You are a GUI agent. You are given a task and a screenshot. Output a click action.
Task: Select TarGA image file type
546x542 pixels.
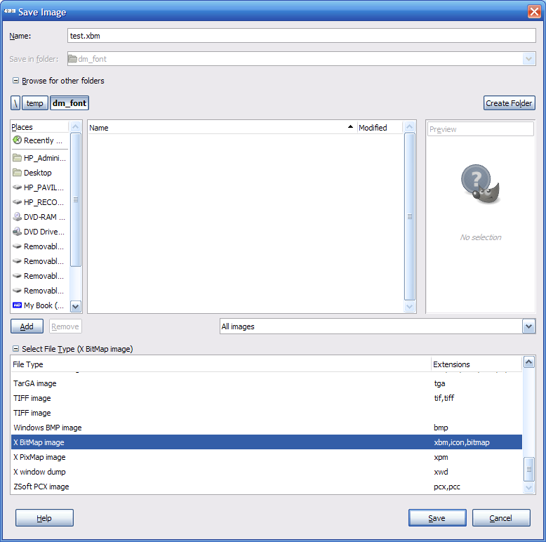[x=267, y=383]
